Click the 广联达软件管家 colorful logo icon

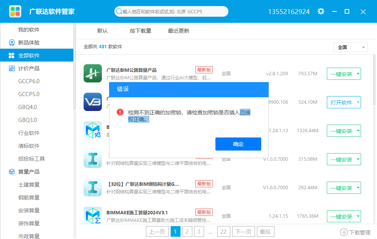point(15,11)
